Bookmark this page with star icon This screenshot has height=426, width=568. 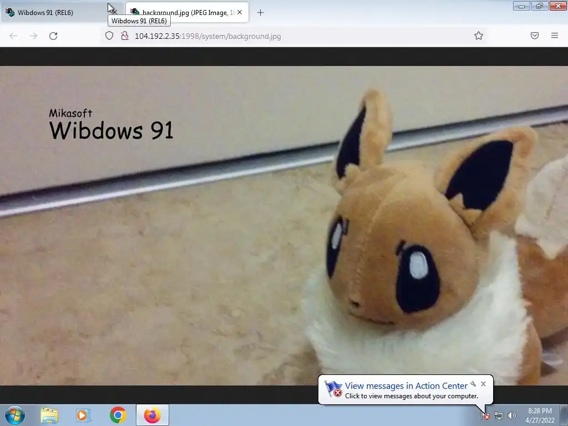click(x=479, y=35)
